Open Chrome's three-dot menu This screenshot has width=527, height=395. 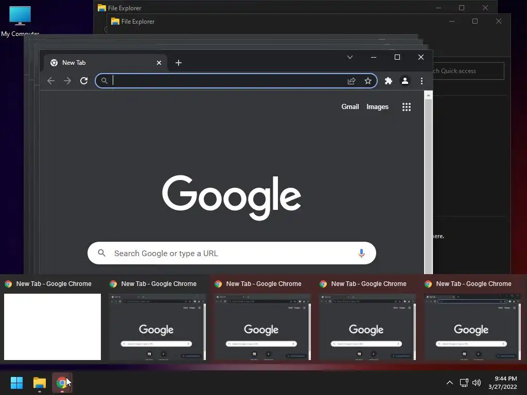click(421, 81)
